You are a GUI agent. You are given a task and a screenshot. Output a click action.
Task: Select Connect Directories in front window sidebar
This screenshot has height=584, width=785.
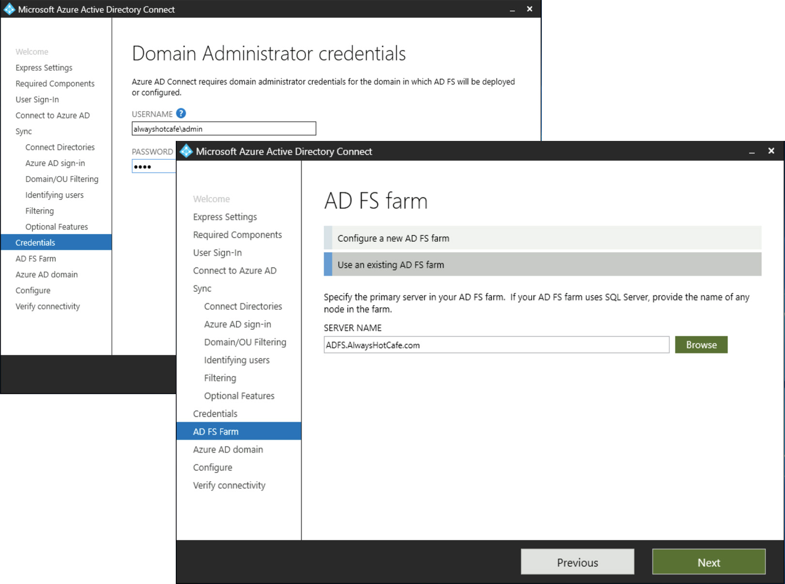point(243,306)
